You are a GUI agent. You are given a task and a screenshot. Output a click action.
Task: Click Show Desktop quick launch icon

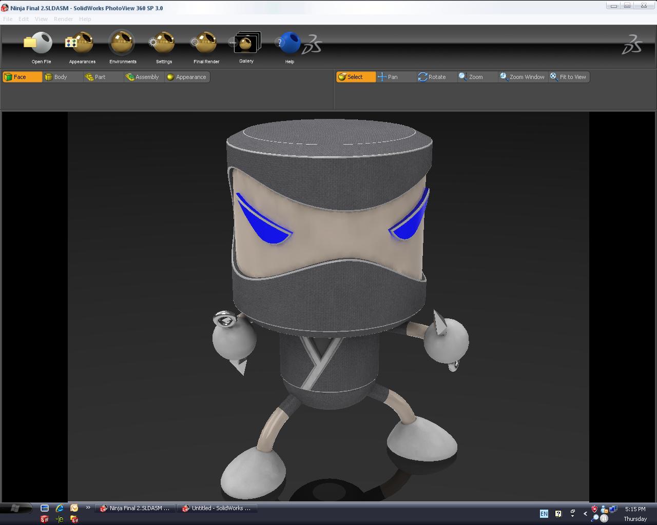[45, 508]
